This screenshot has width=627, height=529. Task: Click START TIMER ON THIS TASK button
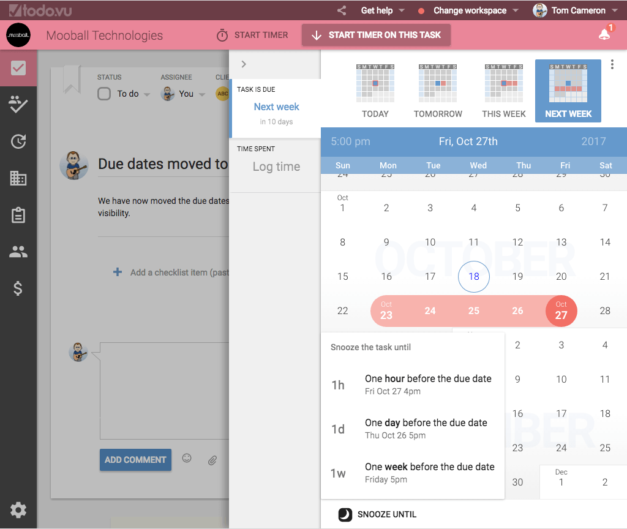(x=377, y=35)
